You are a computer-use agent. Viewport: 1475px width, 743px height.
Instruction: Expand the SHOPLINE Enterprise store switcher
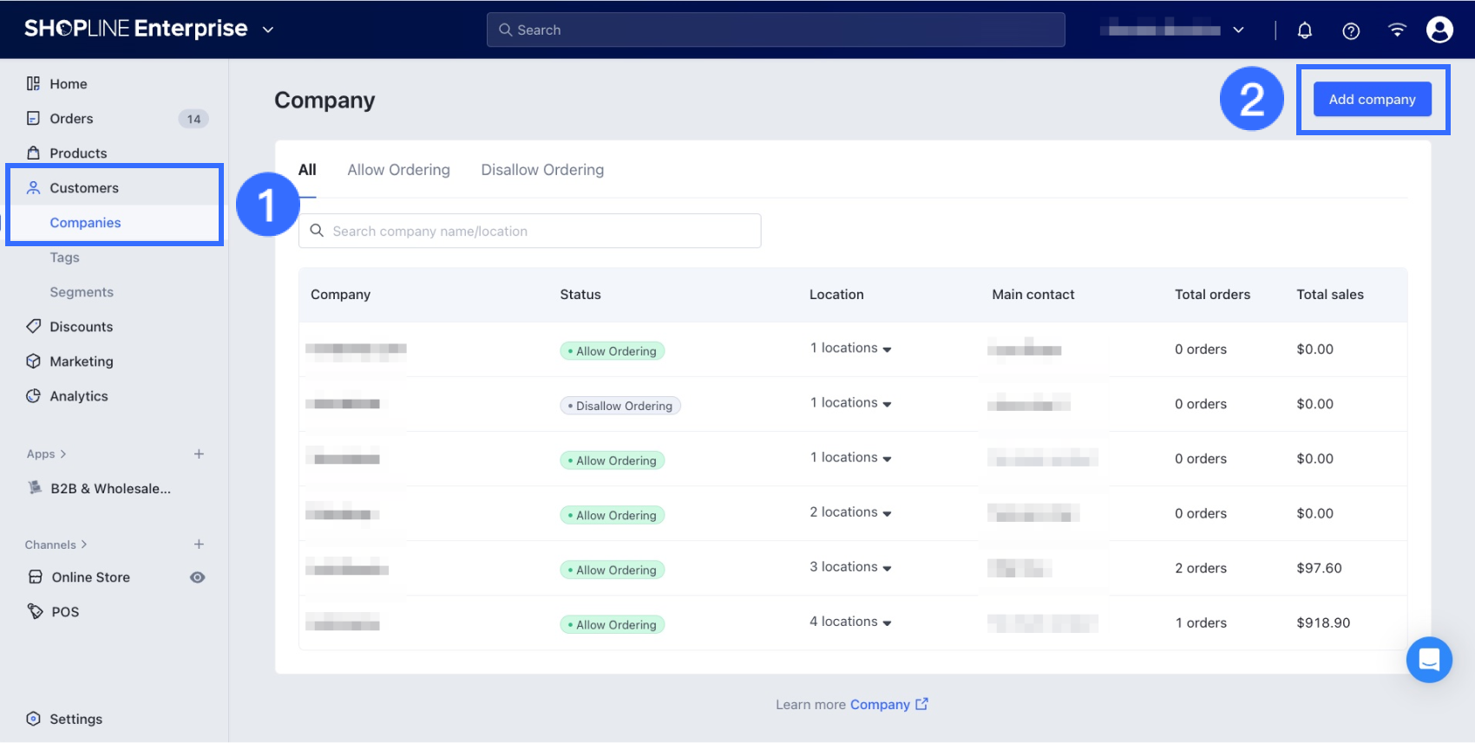pos(268,29)
